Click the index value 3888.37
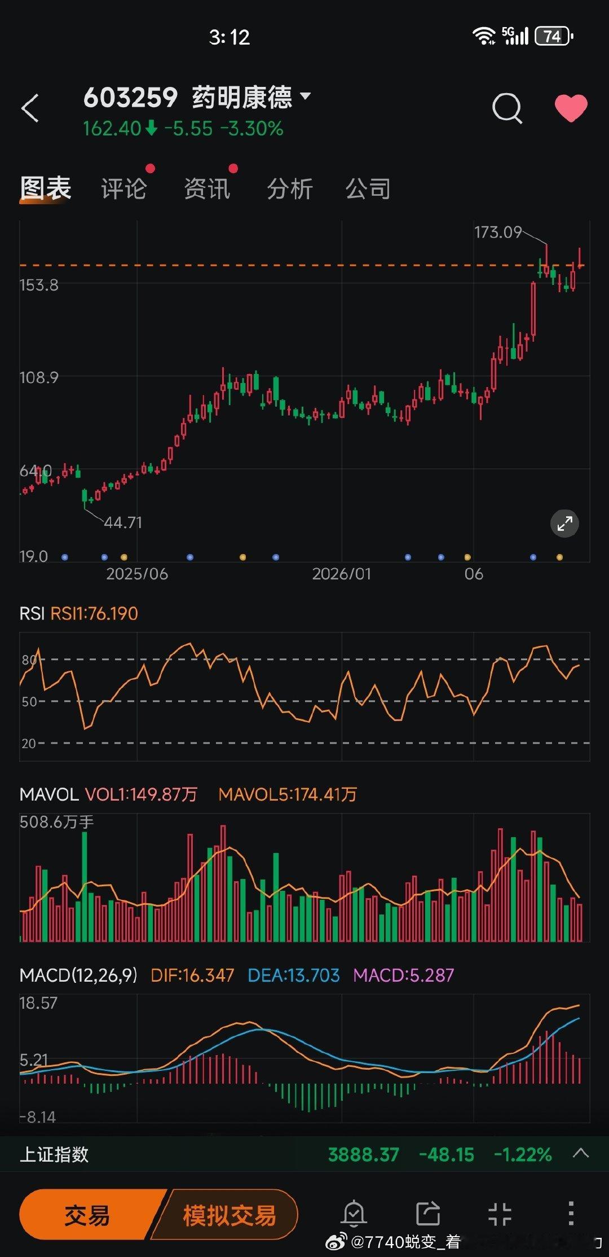The height and width of the screenshot is (1257, 609). (363, 1155)
